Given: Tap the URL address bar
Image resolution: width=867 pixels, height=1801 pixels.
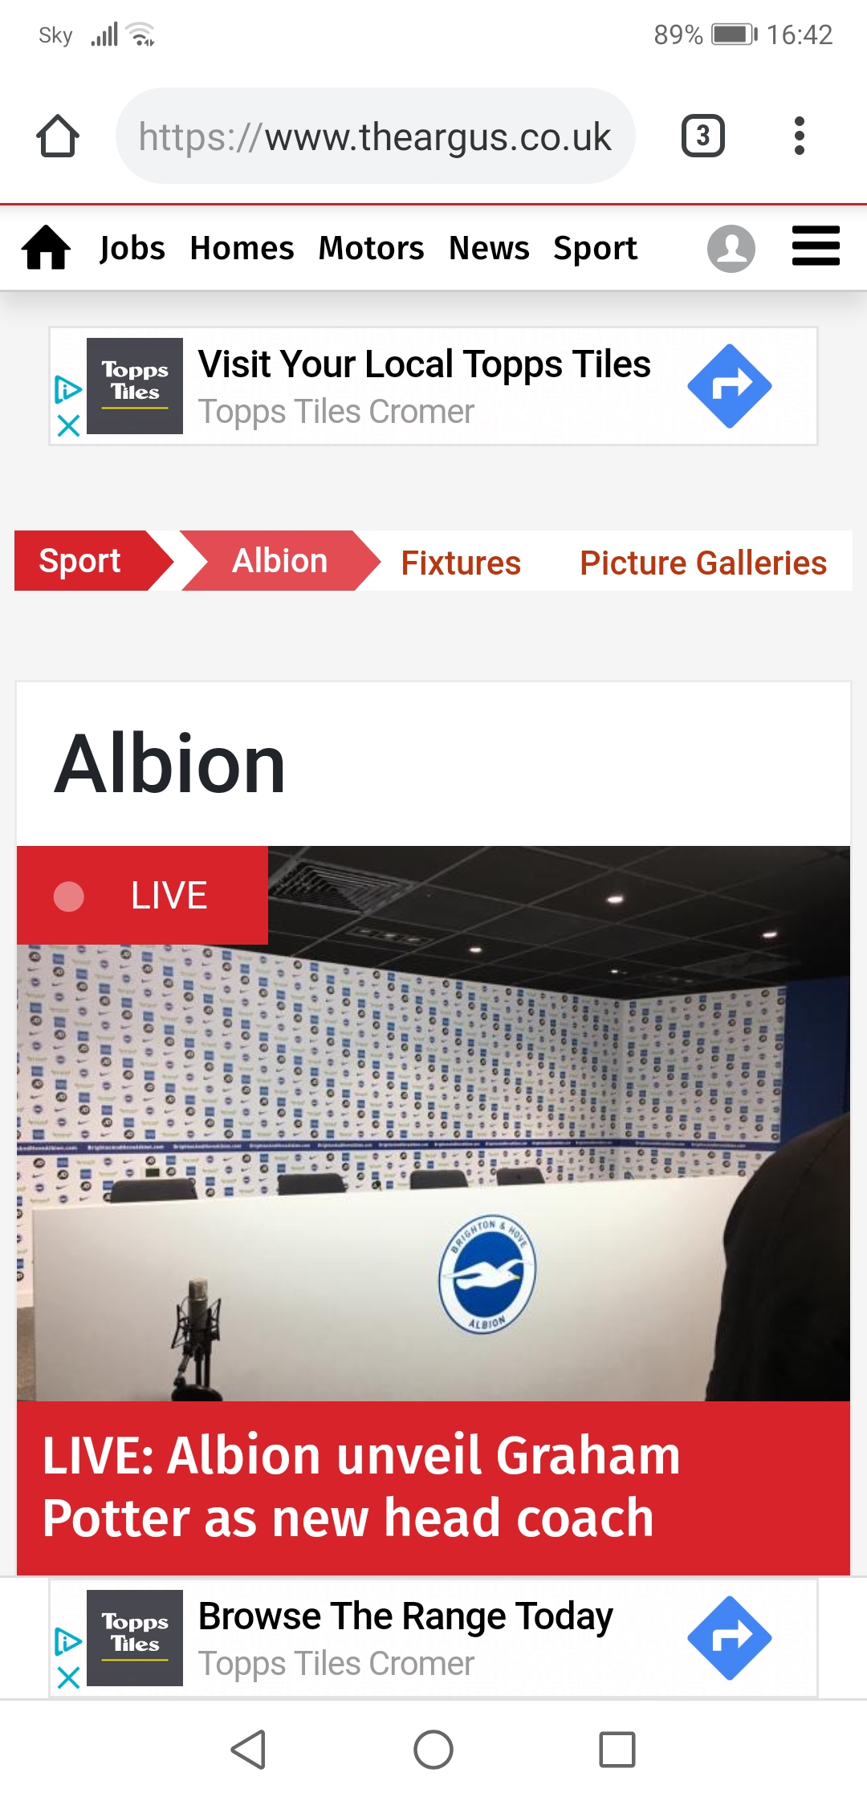Looking at the screenshot, I should click(x=376, y=136).
